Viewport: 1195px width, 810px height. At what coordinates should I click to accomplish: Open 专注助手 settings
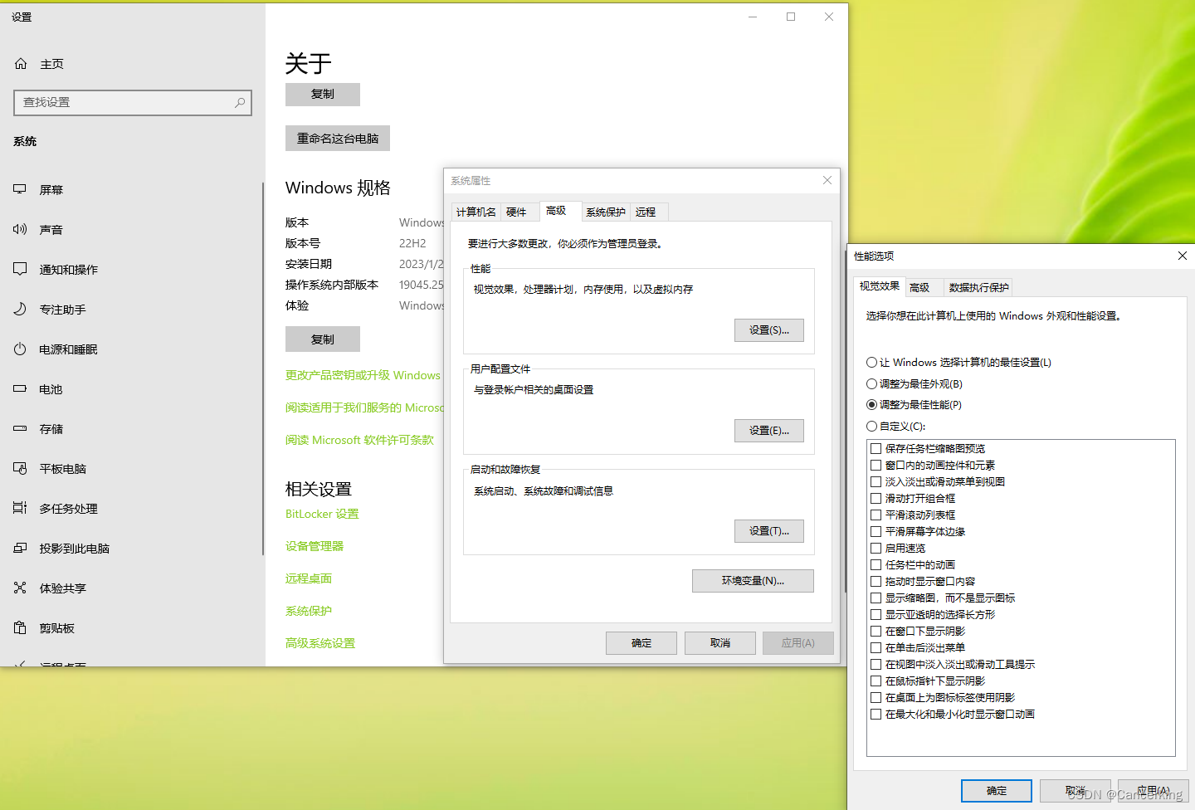pos(62,309)
